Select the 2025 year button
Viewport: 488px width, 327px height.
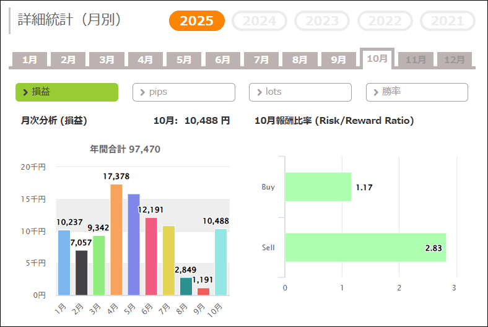coord(197,21)
